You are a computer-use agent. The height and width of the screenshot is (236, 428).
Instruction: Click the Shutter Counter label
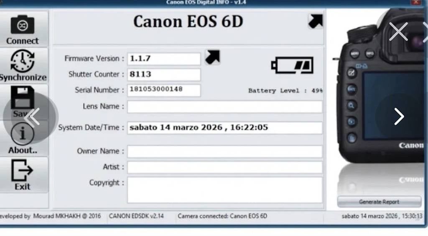click(x=97, y=74)
